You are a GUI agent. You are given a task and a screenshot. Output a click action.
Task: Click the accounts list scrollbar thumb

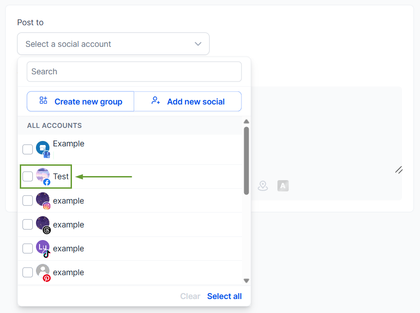[x=246, y=161]
